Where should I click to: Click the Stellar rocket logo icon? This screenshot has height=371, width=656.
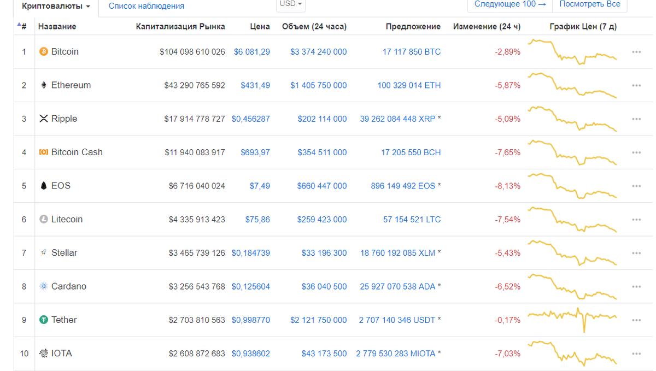pyautogui.click(x=44, y=253)
